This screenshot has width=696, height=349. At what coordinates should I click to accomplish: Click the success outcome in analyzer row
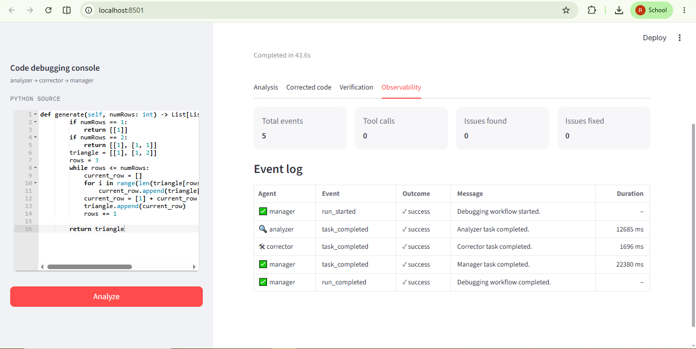point(416,229)
